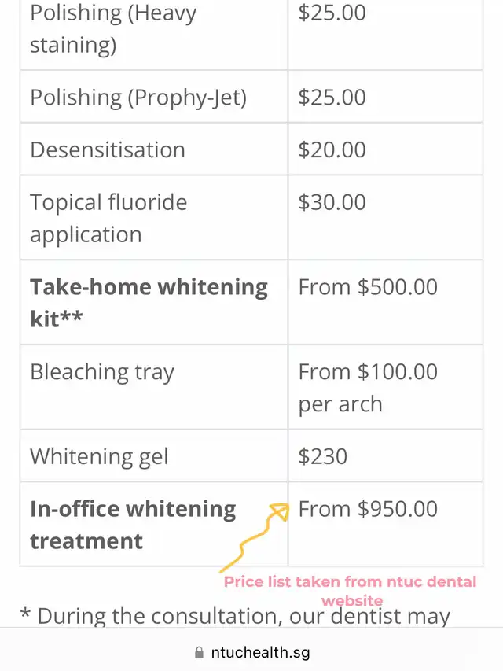Tap the $25.00 price for Prophy-Jet polishing
Screen dimensions: 503x671
[x=332, y=97]
